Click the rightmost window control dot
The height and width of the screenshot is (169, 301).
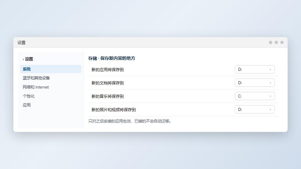(282, 42)
